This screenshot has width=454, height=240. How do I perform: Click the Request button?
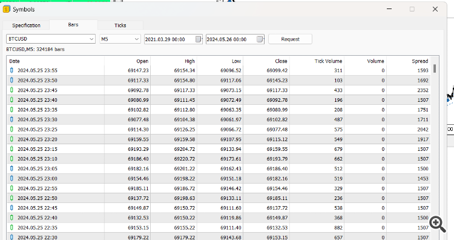[x=290, y=39]
